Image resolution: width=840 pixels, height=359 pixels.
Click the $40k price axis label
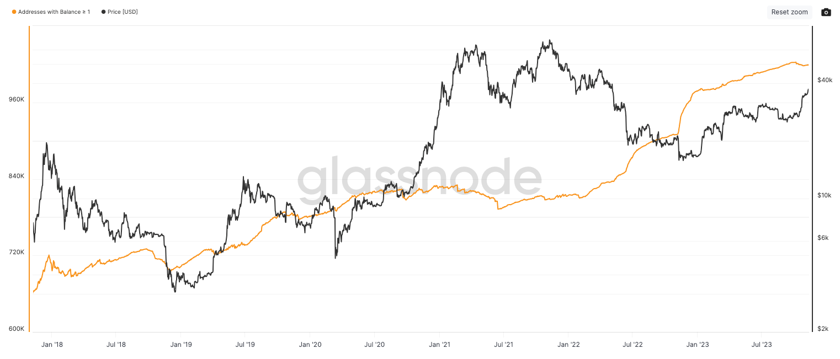825,79
